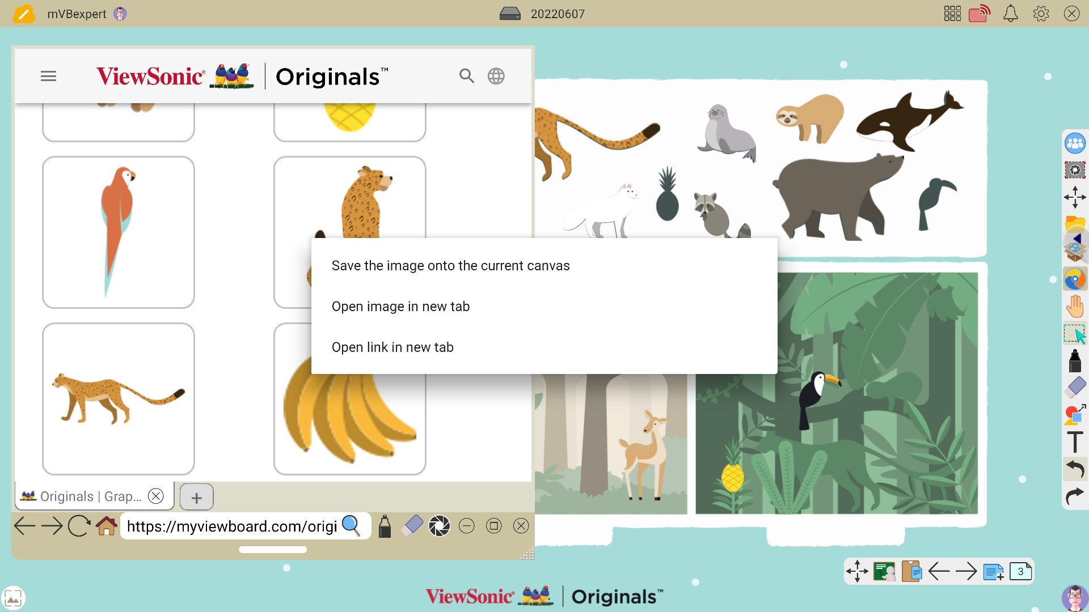Open the shapes tool
Screen dimensions: 1089x612
[1075, 415]
